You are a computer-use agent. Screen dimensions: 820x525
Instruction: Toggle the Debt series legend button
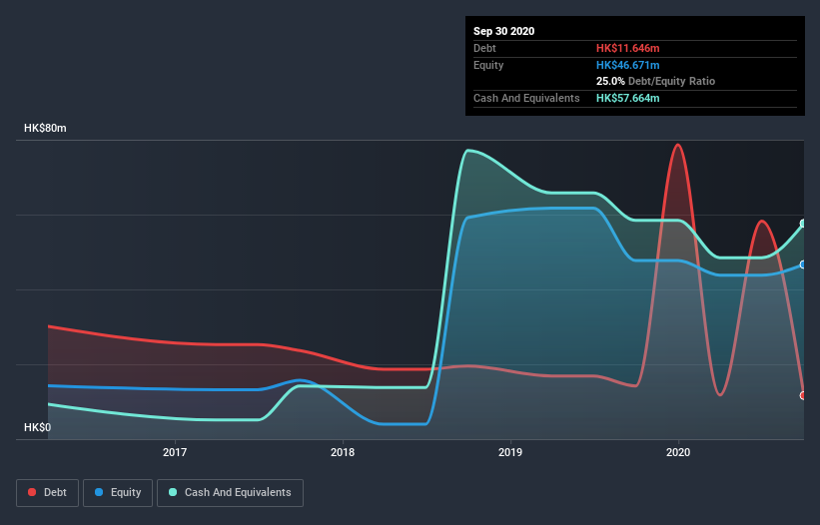(48, 493)
